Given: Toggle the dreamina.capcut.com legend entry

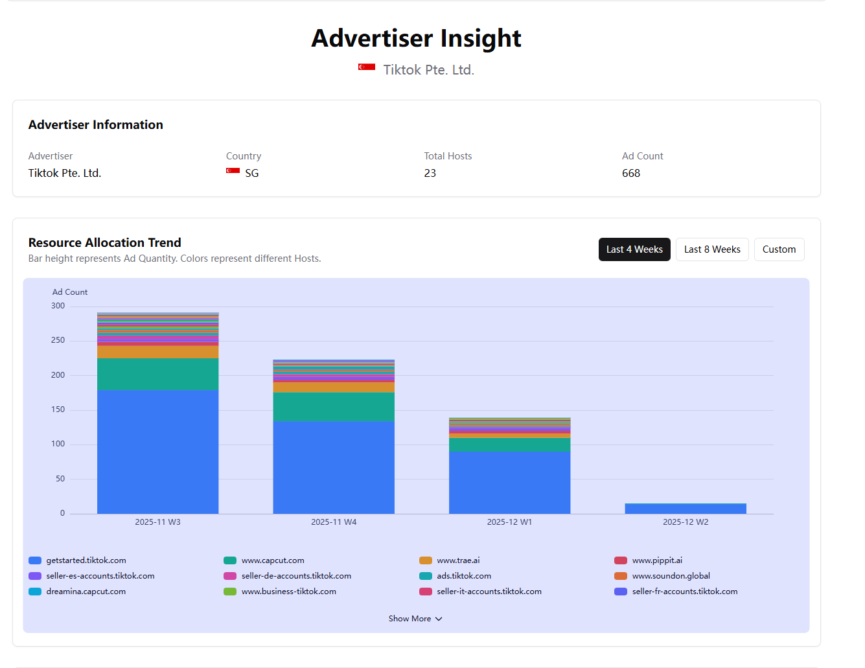Looking at the screenshot, I should (77, 592).
